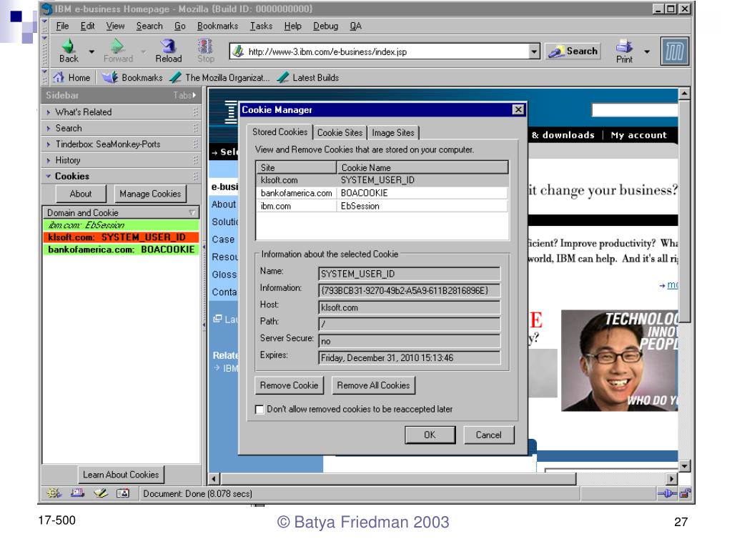Open the sidebar Tabs menu
Viewport: 732px width, 549px height.
click(184, 95)
